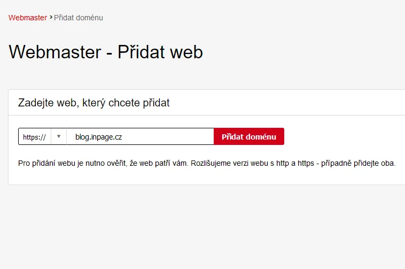
Task: Expand the protocol dropdown arrow
Action: [x=59, y=136]
